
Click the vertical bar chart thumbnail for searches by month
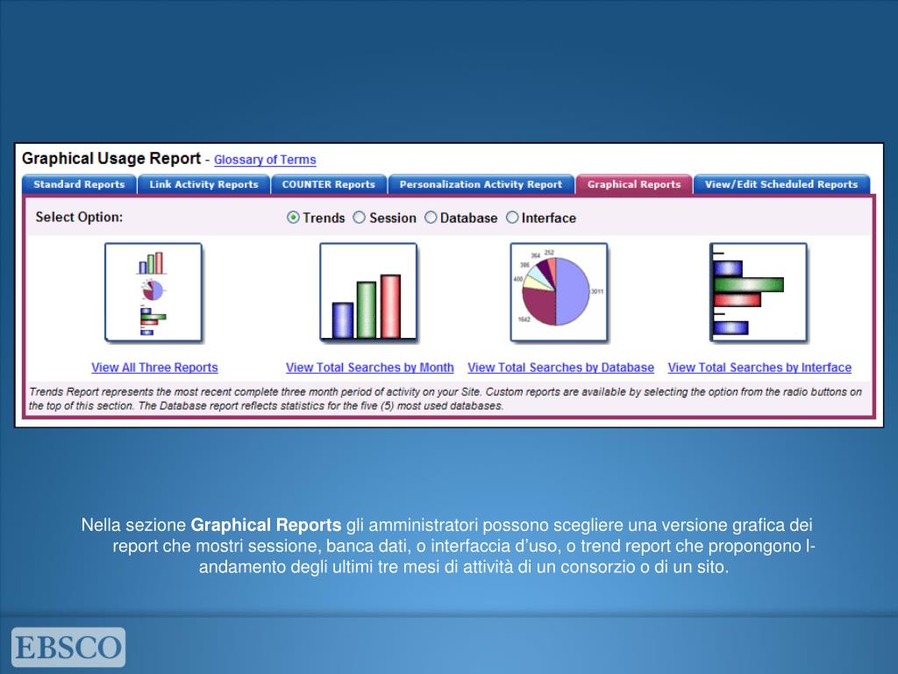click(369, 293)
